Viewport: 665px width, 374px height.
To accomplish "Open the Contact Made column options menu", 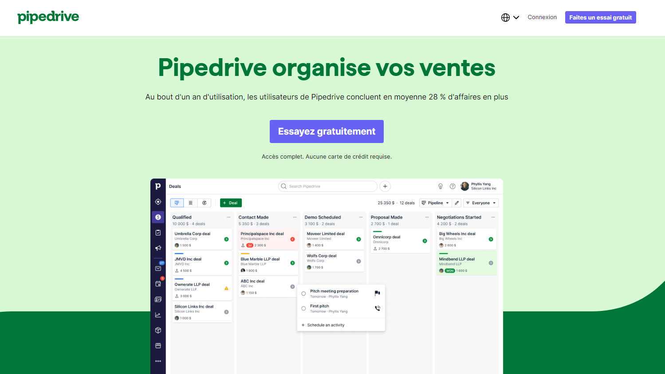I will pos(295,217).
